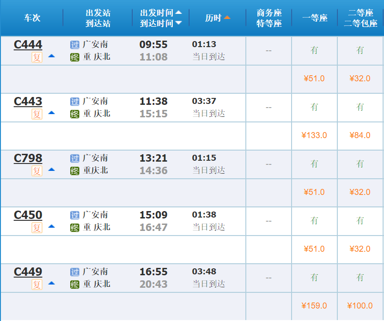
Task: Click the 车次 column header
Action: pos(32,18)
